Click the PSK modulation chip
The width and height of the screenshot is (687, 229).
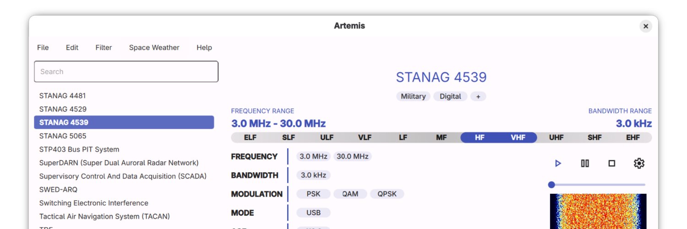pos(313,194)
